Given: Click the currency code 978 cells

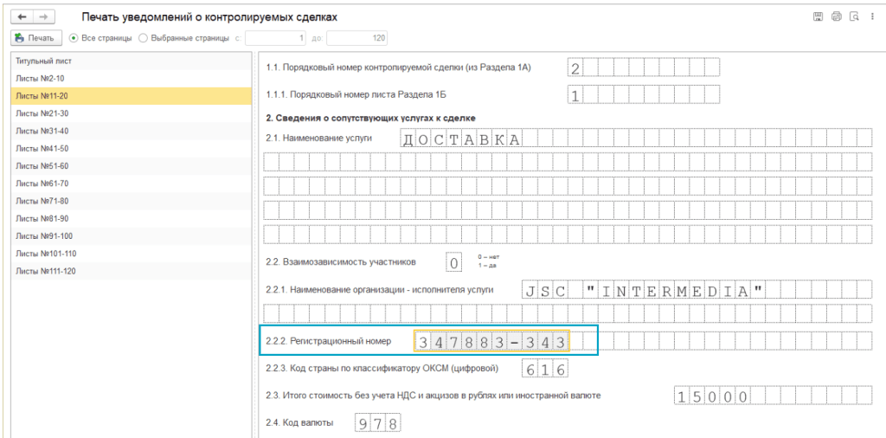Looking at the screenshot, I should point(377,423).
